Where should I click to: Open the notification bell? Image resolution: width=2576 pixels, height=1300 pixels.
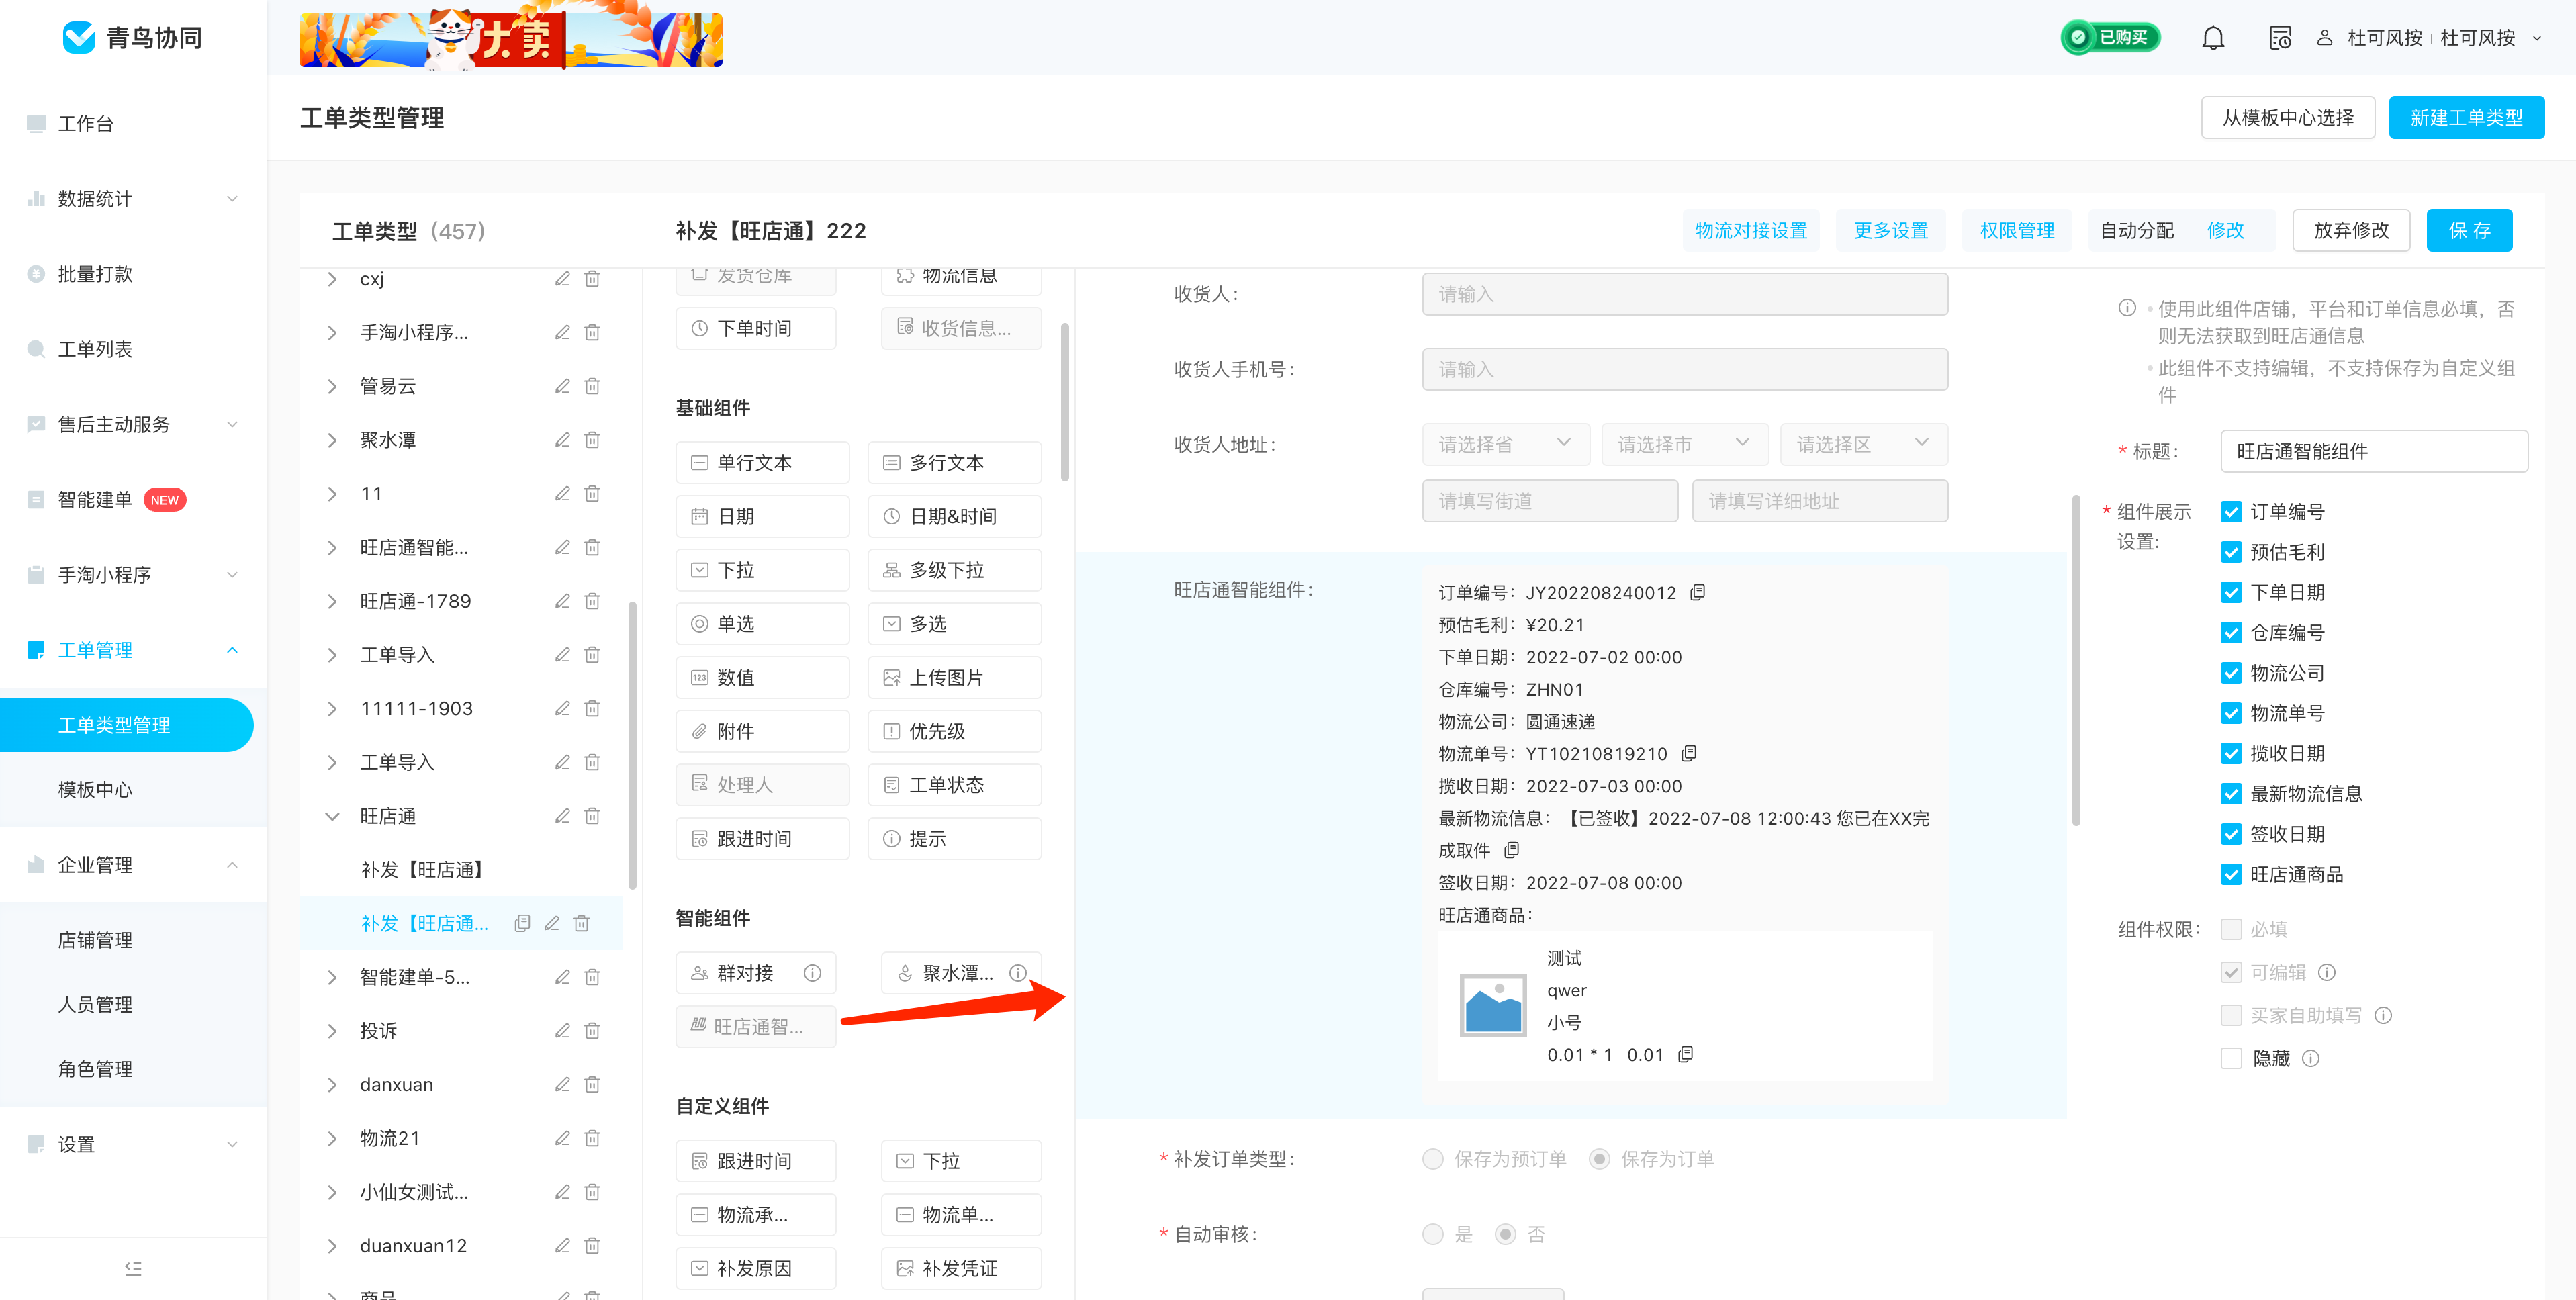[2212, 38]
